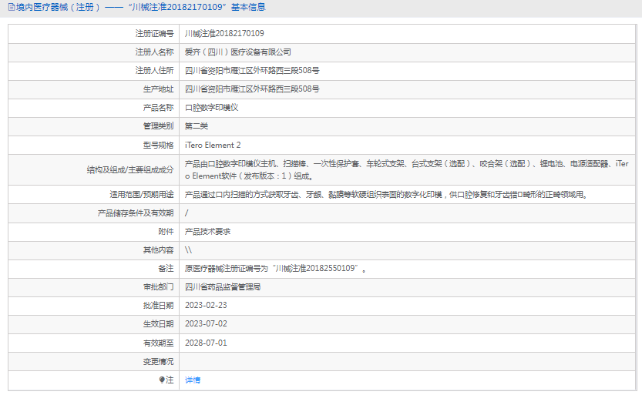Click the 其他内容 label
642x395 pixels.
(x=158, y=249)
